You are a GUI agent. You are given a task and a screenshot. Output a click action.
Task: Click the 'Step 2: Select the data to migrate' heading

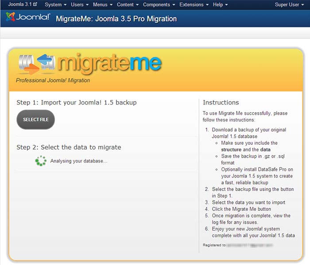(69, 147)
